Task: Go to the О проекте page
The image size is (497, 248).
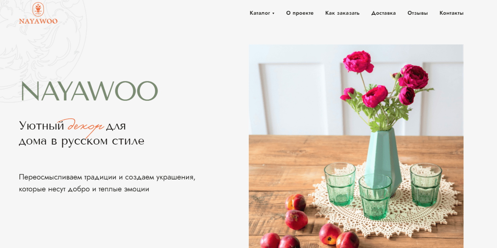Action: pos(300,13)
